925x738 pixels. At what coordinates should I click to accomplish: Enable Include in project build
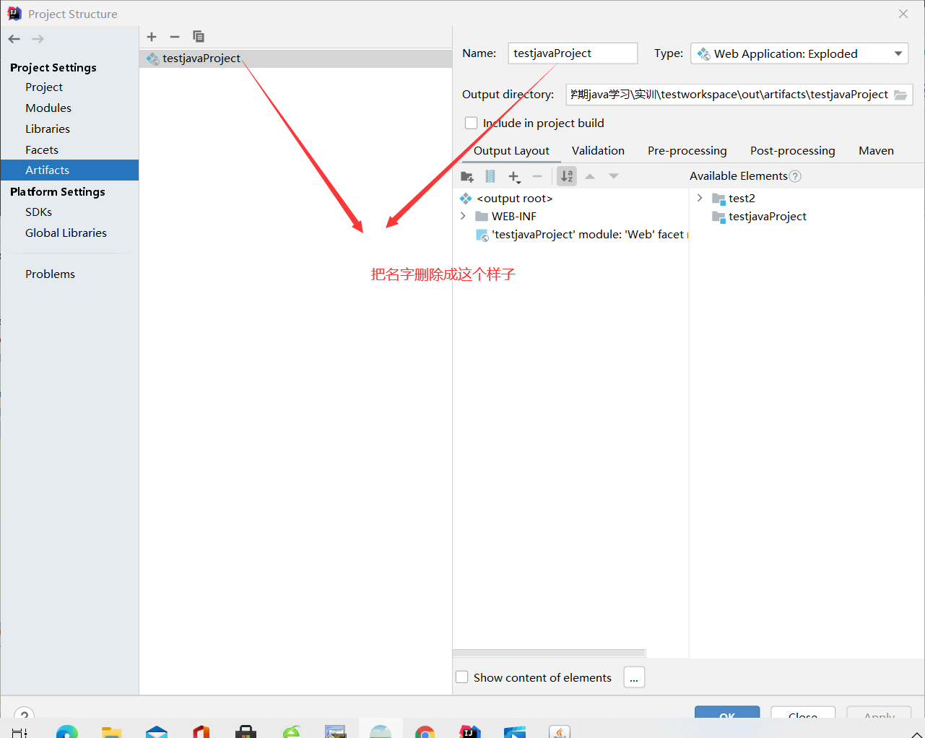coord(472,123)
